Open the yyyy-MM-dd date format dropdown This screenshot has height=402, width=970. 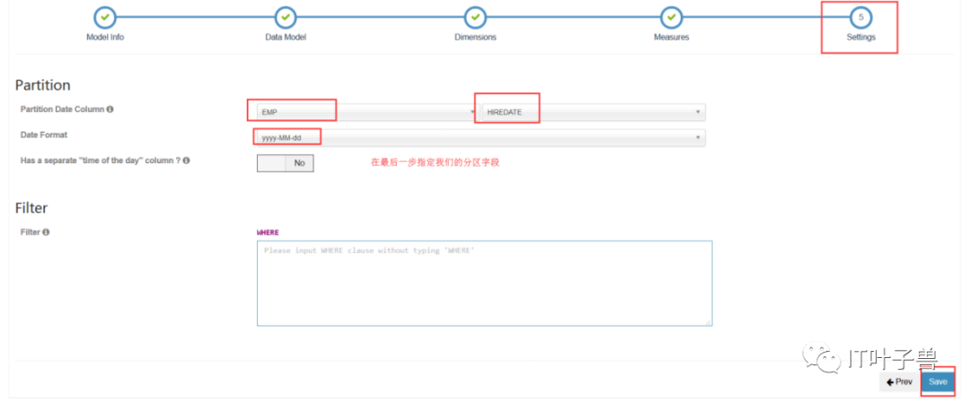(x=481, y=137)
